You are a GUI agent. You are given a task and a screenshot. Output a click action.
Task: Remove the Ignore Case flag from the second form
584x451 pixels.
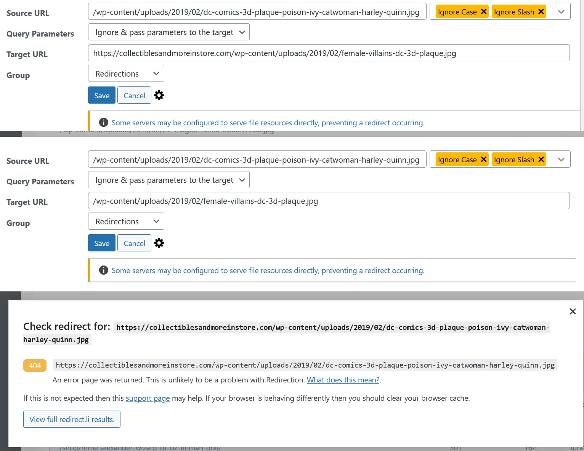[483, 159]
